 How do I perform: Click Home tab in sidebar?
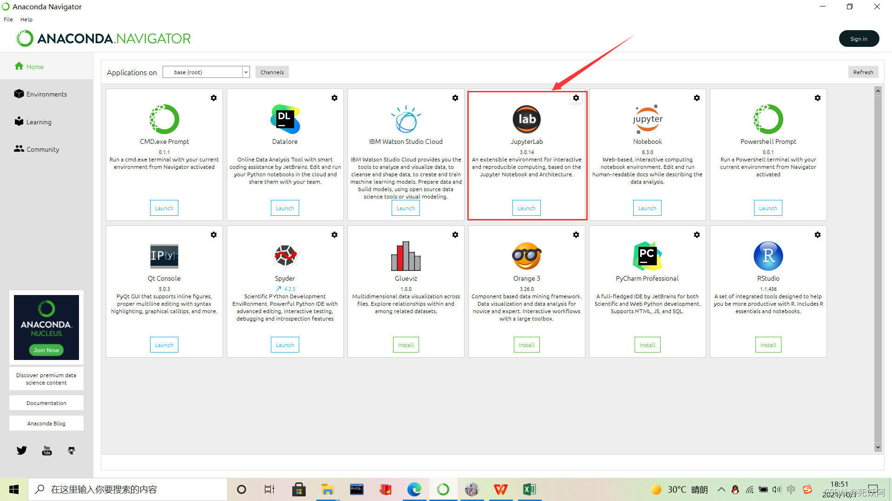point(34,66)
